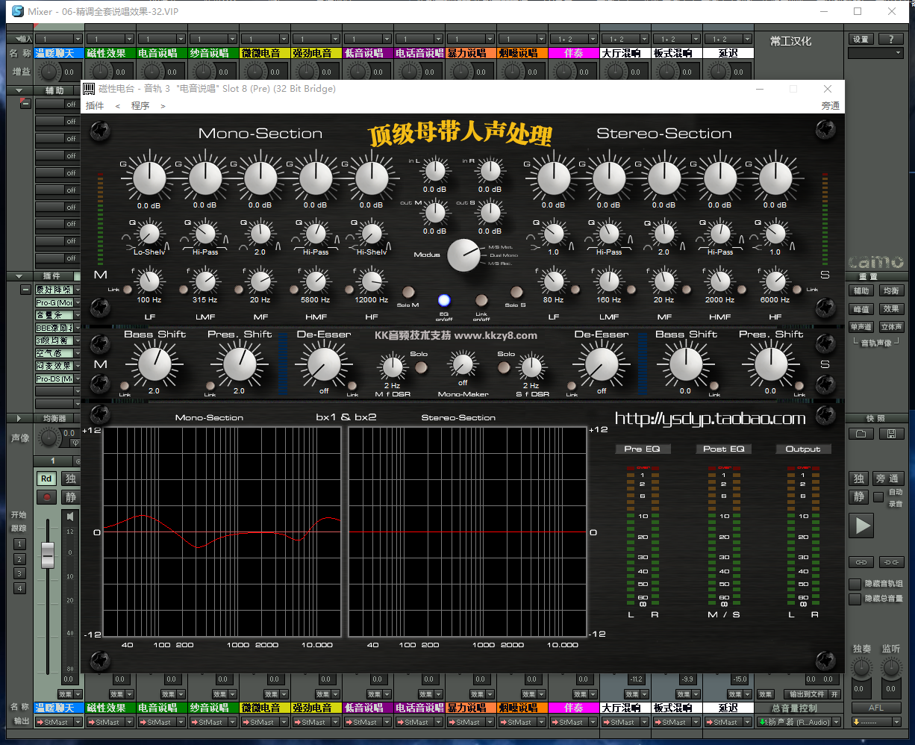Open the Pro-DS plugin slot dropdown
This screenshot has width=915, height=745.
[77, 379]
